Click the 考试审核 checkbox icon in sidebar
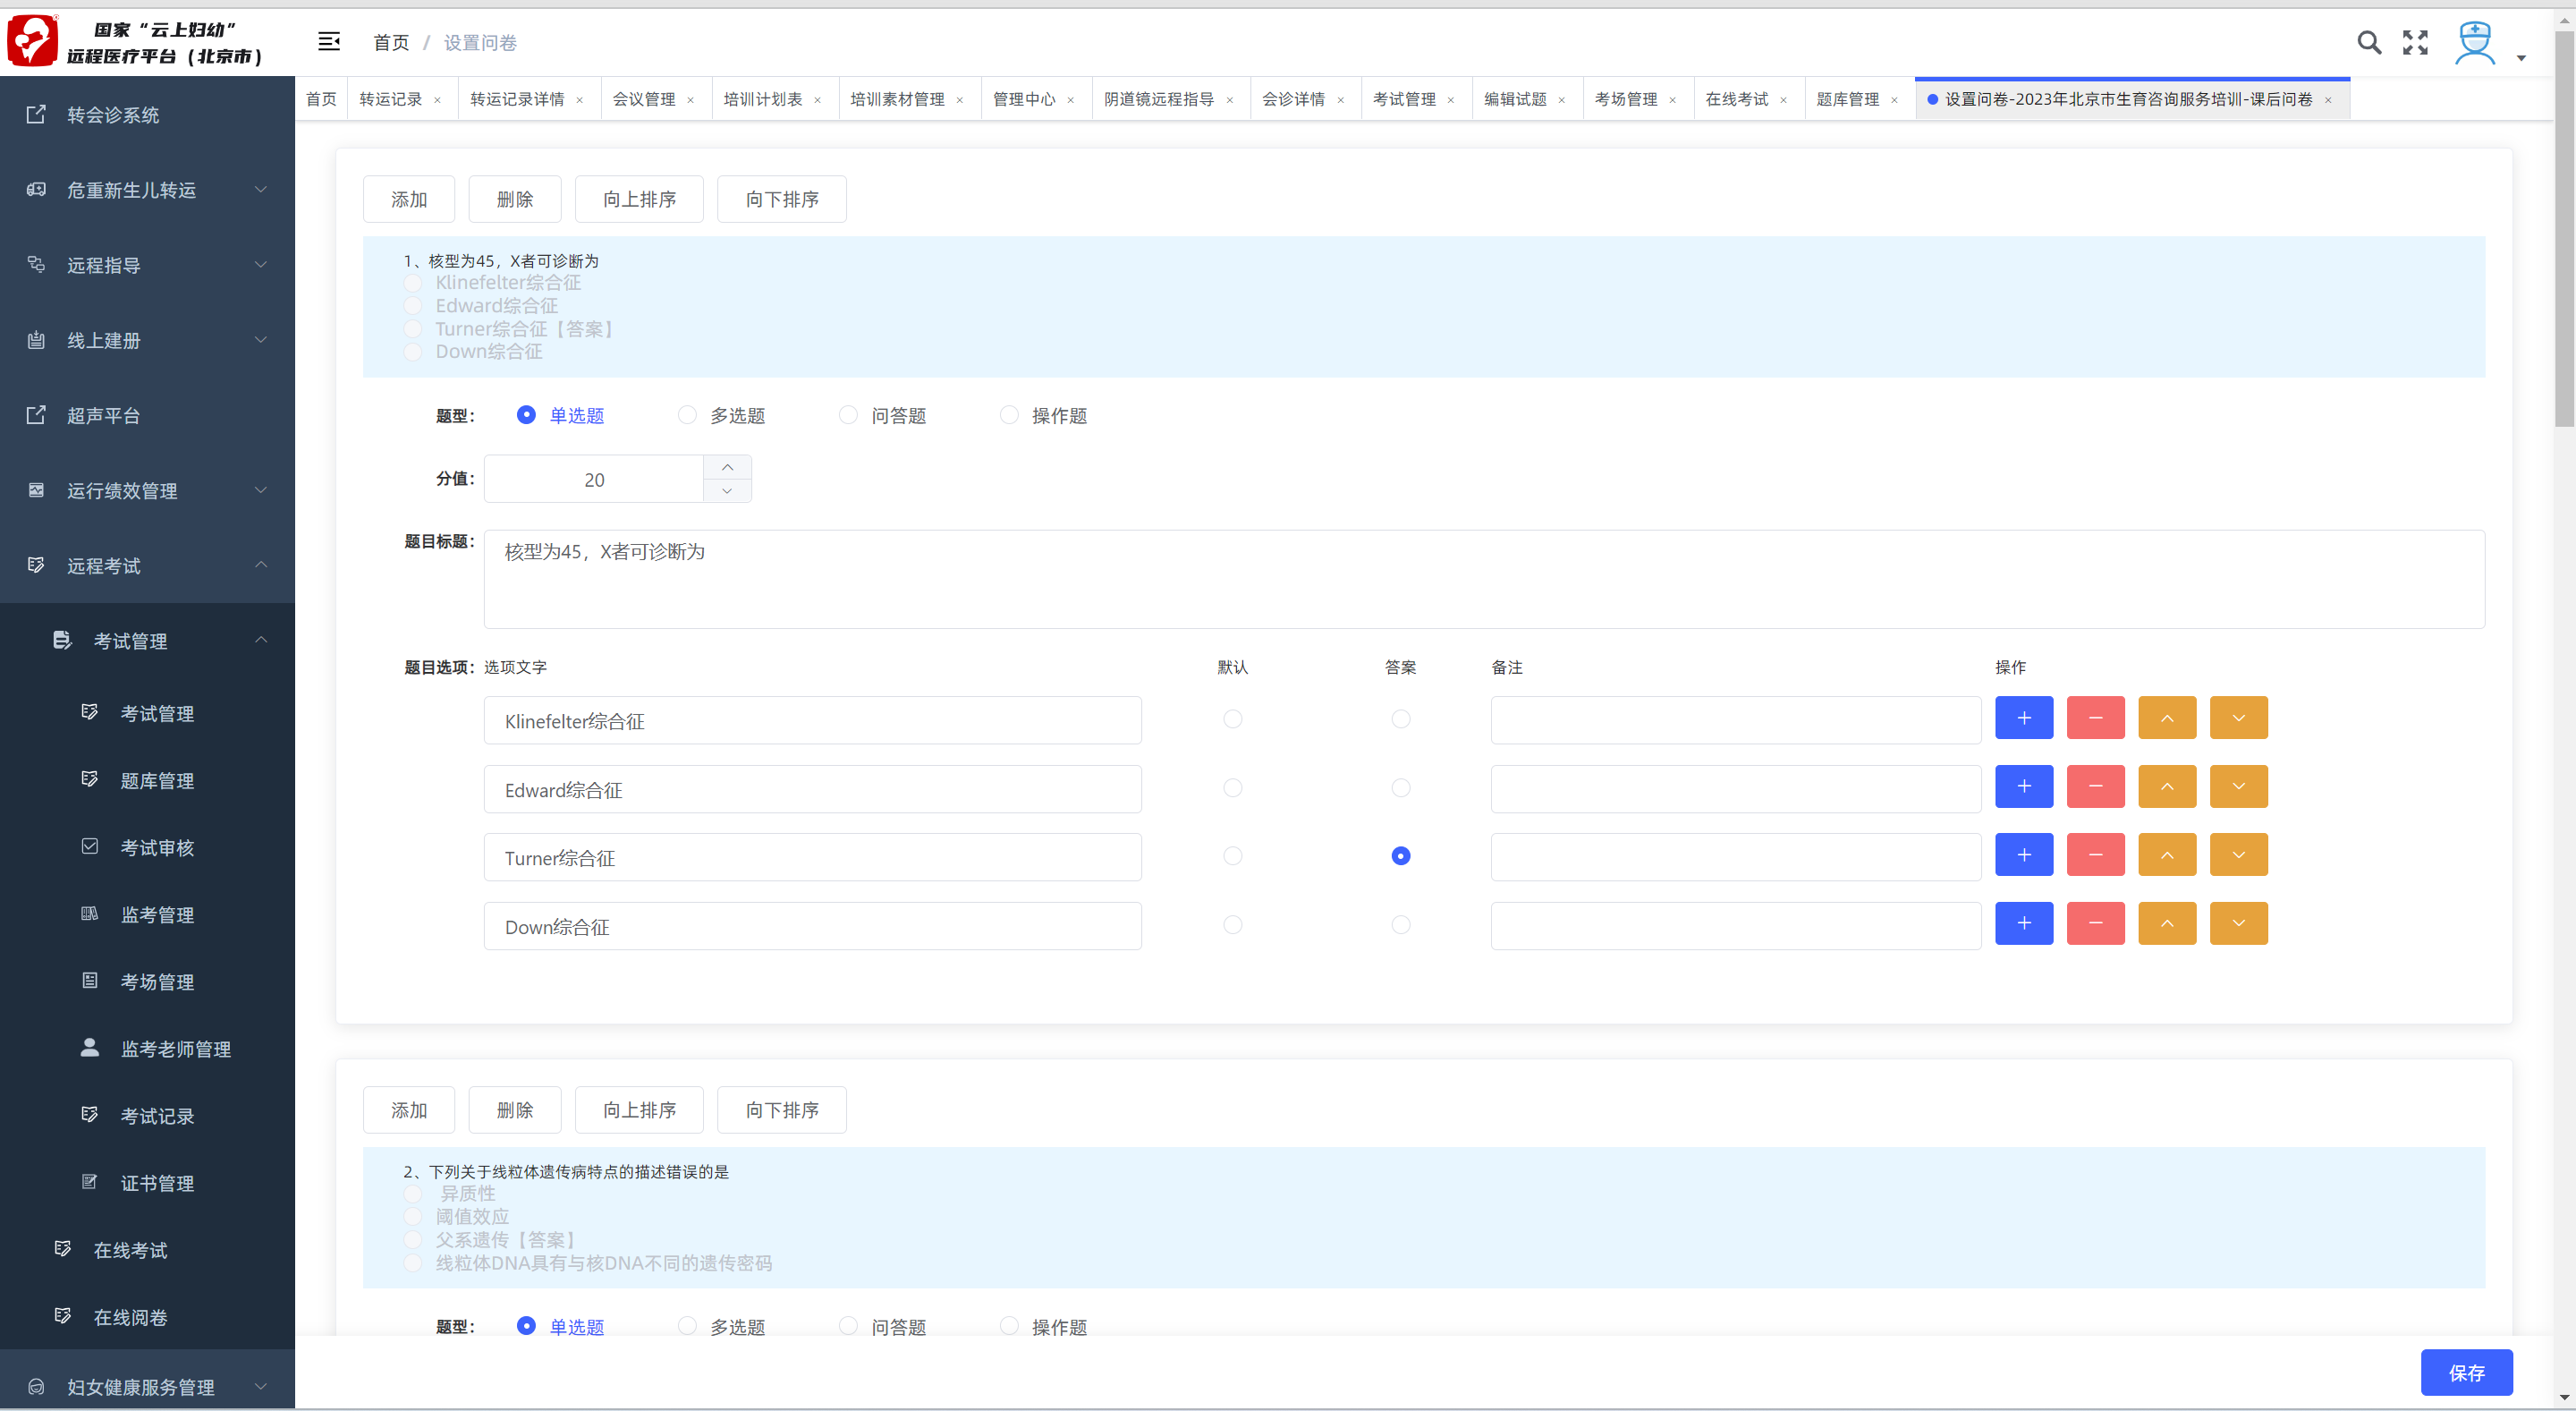 [x=89, y=846]
